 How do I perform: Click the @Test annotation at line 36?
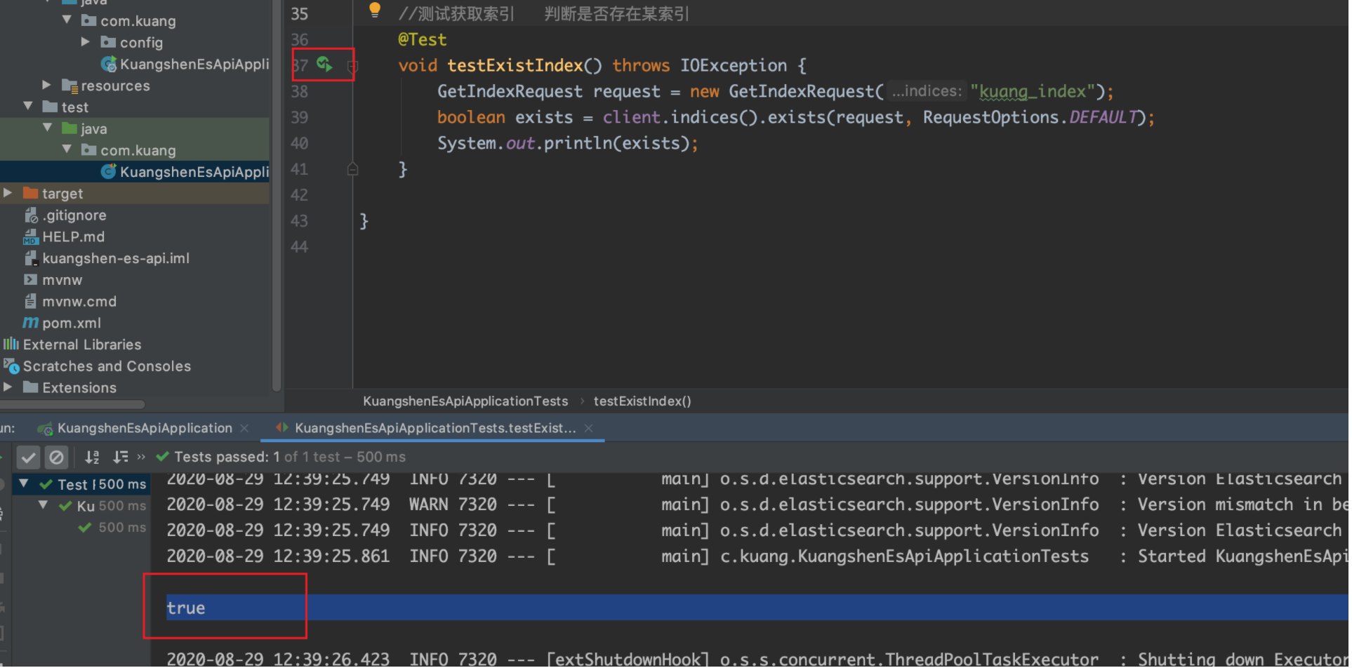pyautogui.click(x=422, y=40)
